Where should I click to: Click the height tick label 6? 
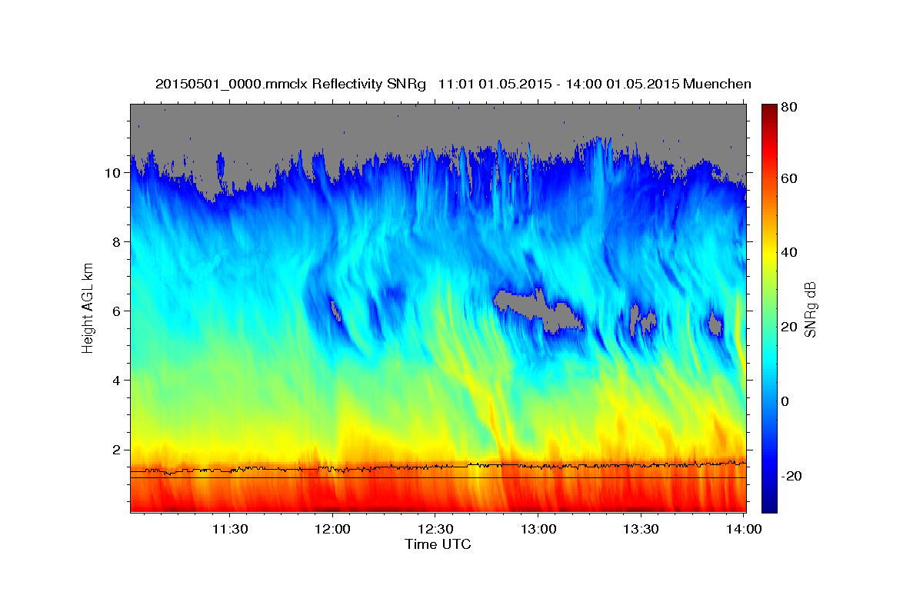[x=116, y=311]
